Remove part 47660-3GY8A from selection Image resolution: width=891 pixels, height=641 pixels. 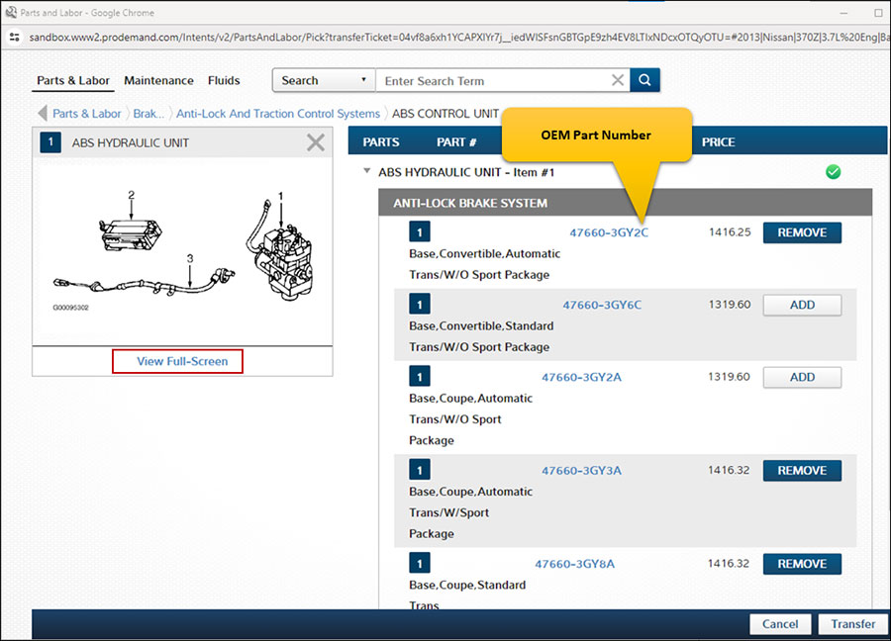point(801,564)
